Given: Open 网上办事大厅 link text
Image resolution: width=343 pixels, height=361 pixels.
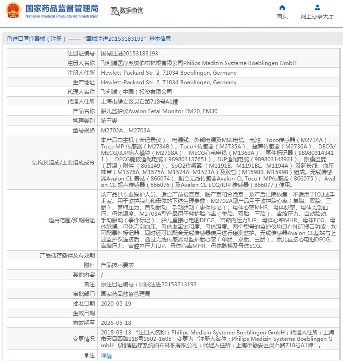Looking at the screenshot, I should click(x=317, y=16).
